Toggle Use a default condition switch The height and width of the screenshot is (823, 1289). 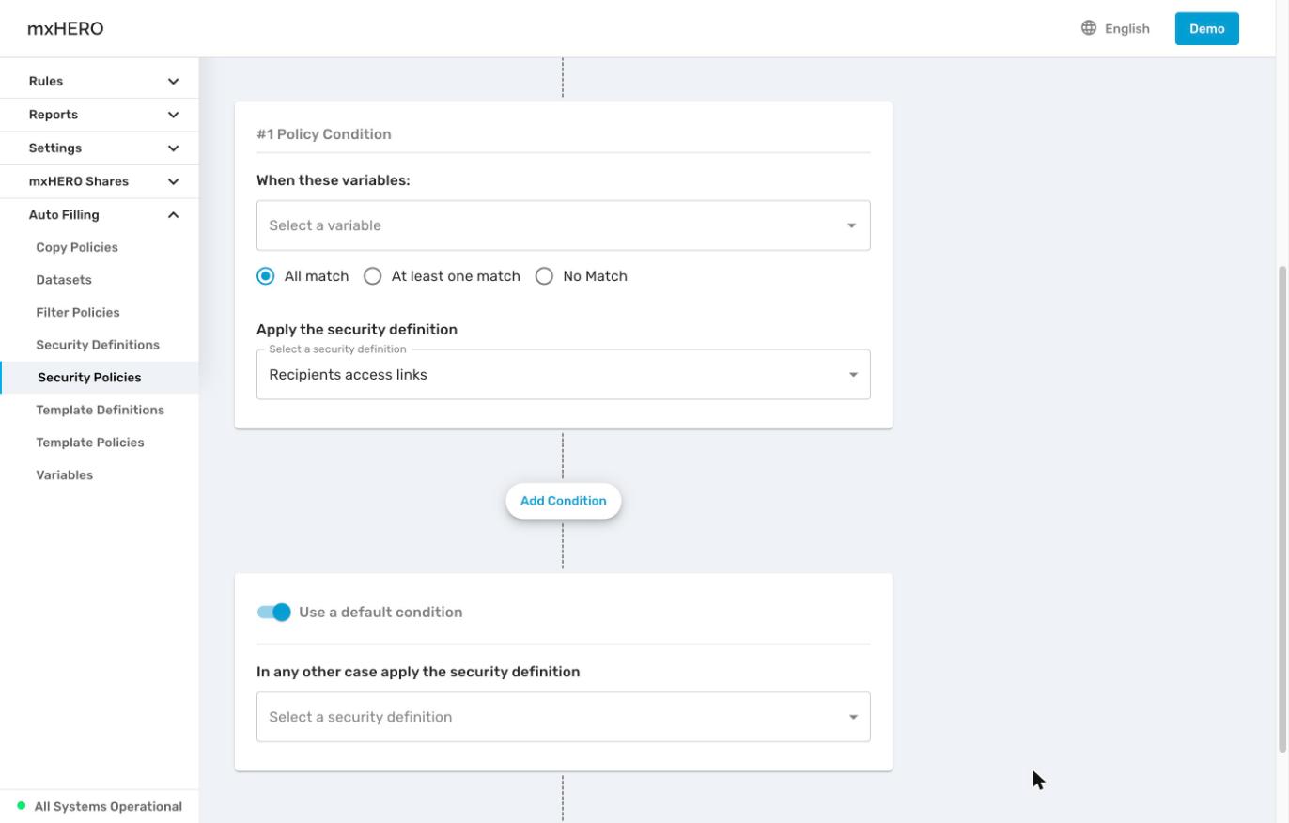(x=274, y=612)
